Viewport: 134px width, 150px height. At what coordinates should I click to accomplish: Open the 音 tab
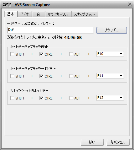[39, 14]
